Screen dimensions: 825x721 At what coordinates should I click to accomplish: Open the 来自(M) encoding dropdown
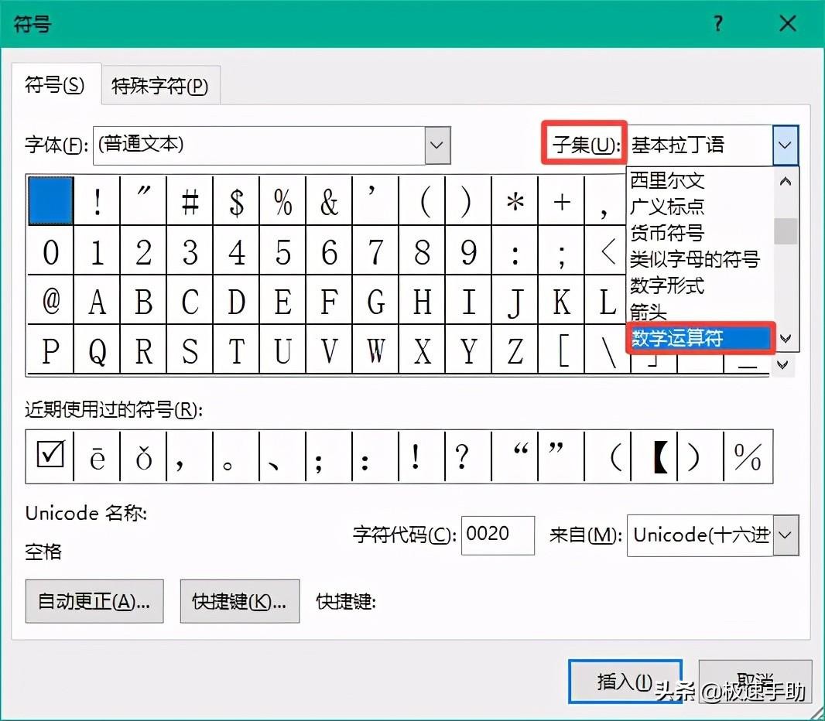point(785,535)
